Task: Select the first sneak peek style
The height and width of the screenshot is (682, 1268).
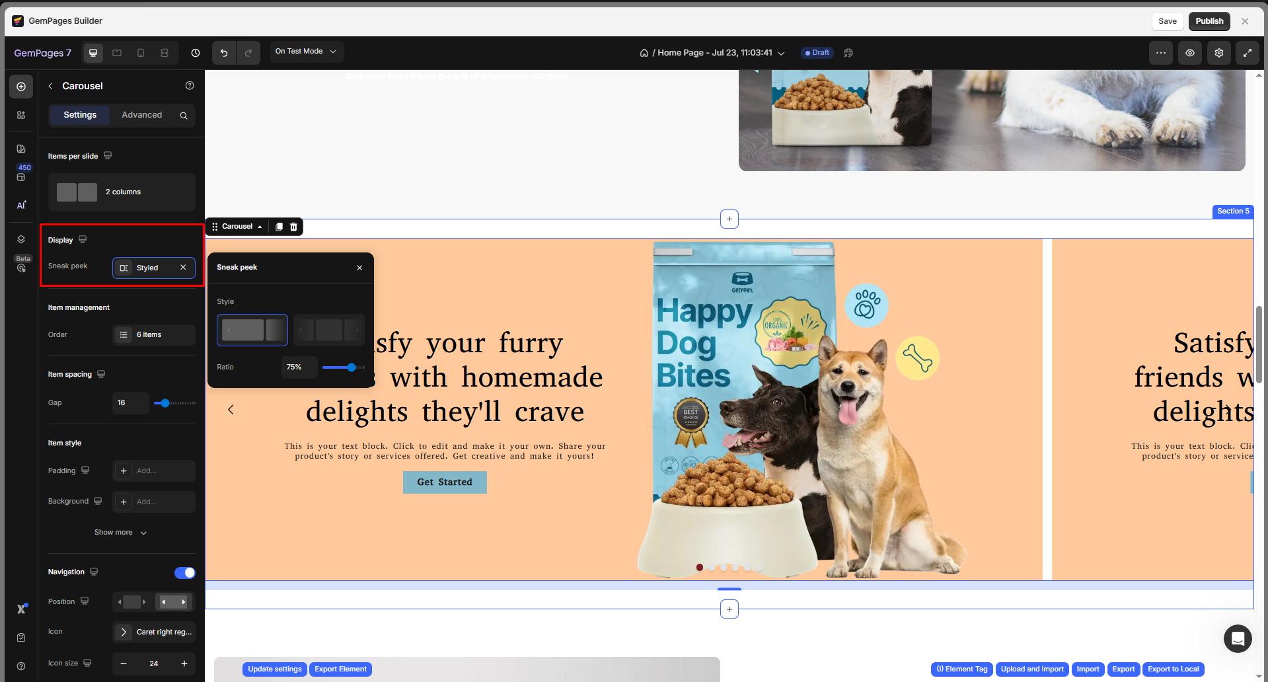Action: coord(252,330)
